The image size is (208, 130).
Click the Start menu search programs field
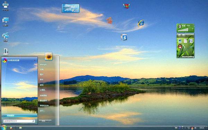click(x=19, y=121)
